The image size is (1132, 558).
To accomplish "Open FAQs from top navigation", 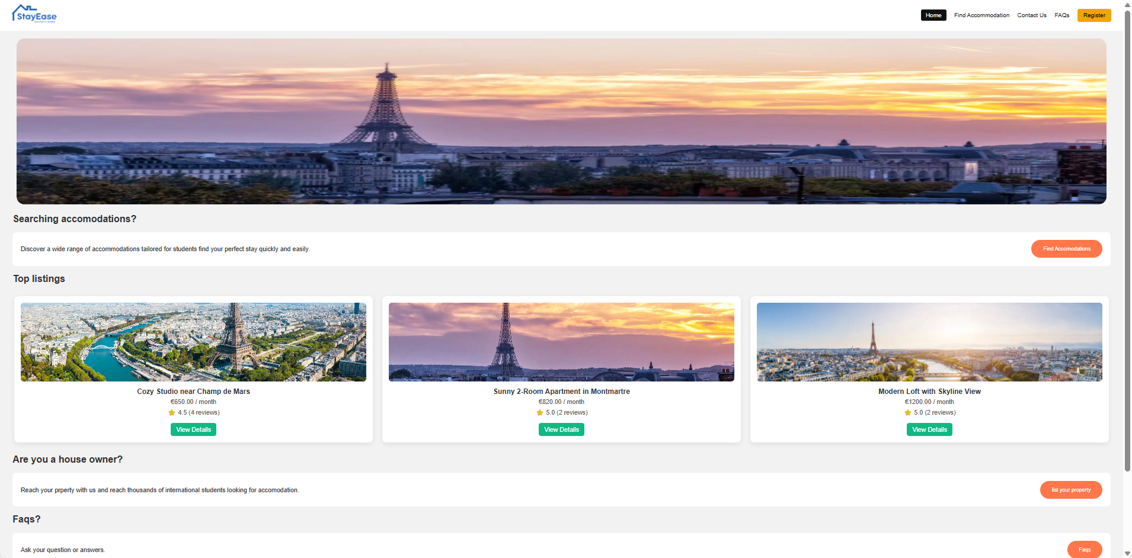I will (x=1062, y=15).
